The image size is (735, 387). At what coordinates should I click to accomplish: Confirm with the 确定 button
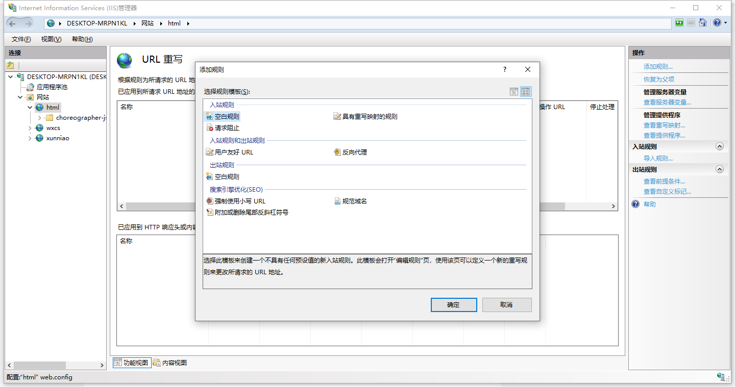coord(453,304)
